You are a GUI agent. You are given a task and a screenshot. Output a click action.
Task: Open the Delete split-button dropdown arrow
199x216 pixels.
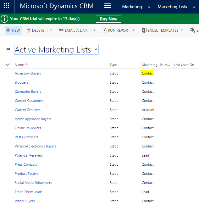click(51, 30)
